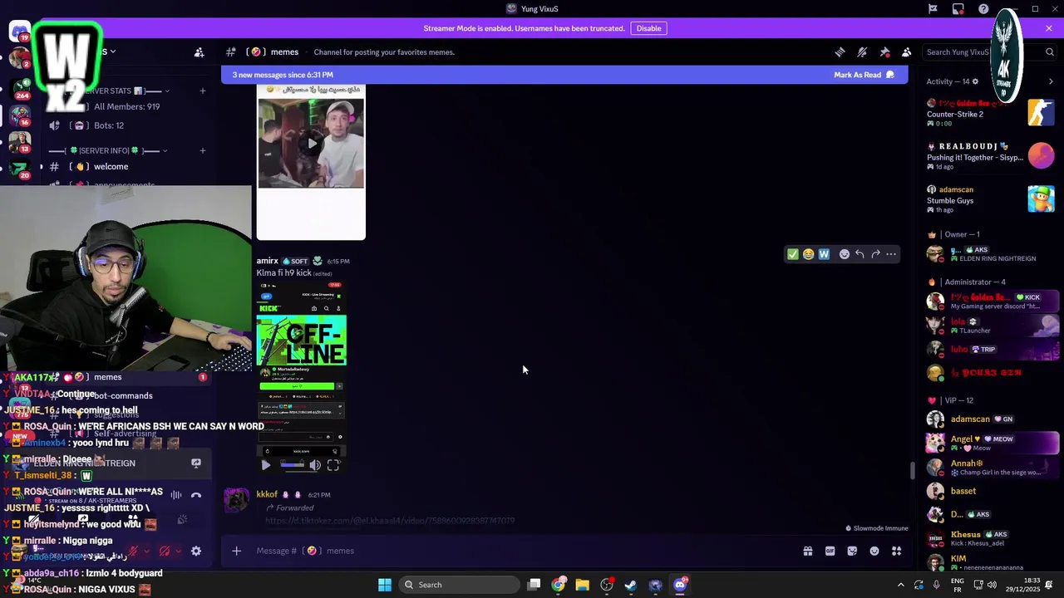Open the kkkof username profile
The image size is (1064, 598).
(x=267, y=494)
